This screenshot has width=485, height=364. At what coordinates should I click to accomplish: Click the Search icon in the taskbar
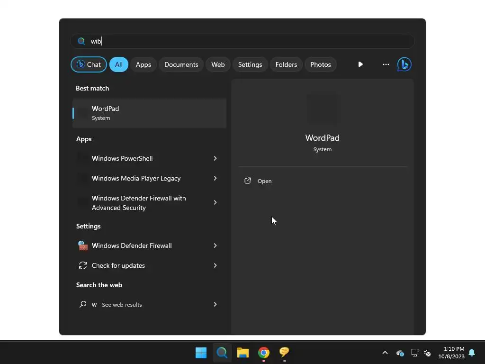click(222, 353)
